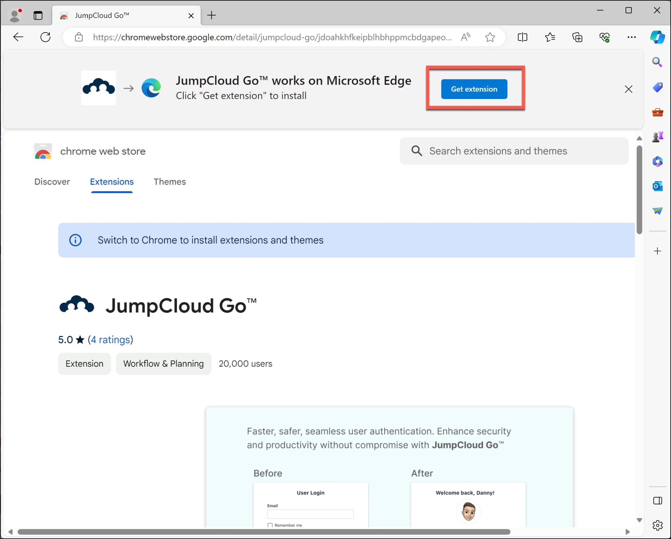Open the Settings and more menu
The image size is (671, 539).
(631, 37)
